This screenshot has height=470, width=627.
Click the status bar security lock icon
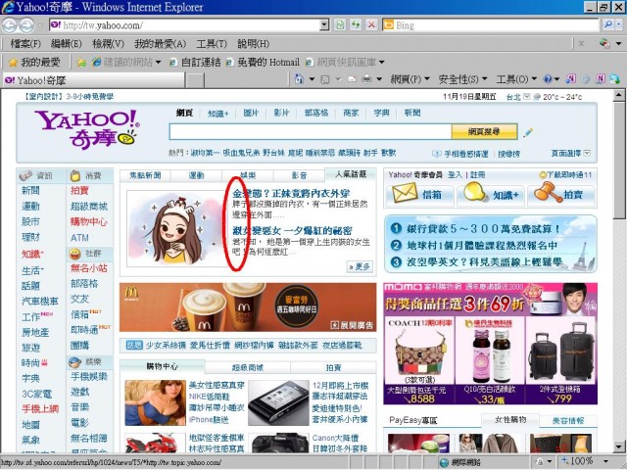click(540, 461)
